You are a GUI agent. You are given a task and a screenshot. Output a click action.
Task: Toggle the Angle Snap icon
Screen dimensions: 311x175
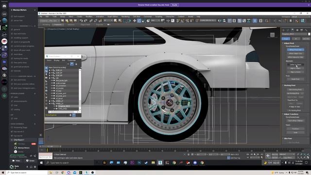tap(183, 20)
